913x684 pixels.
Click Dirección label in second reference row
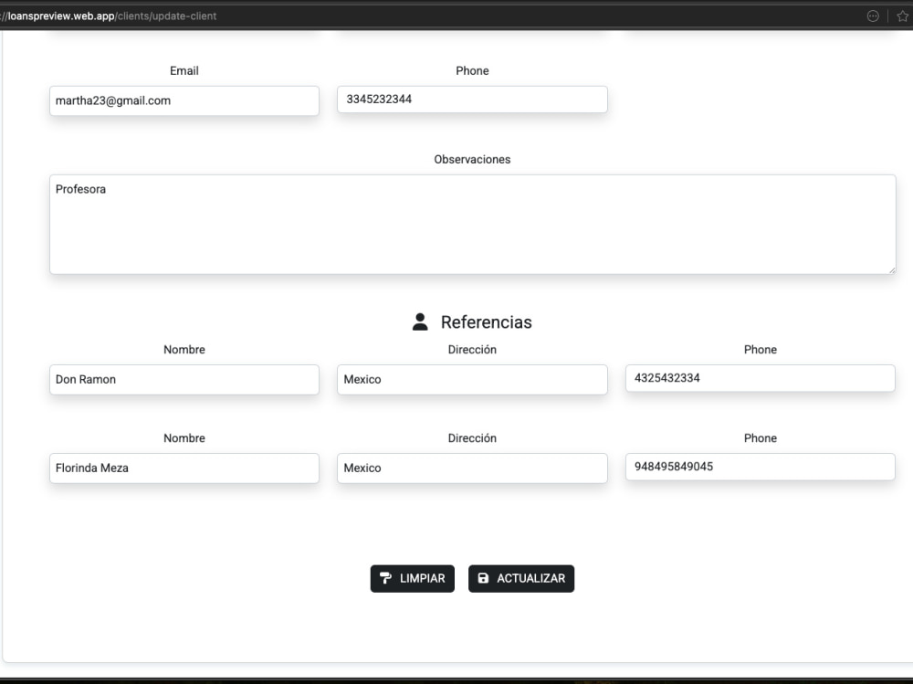click(x=472, y=438)
